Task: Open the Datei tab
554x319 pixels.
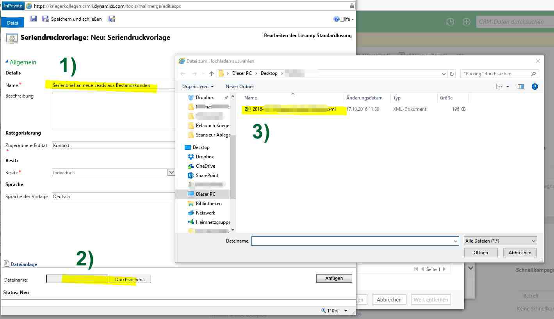Action: tap(12, 23)
